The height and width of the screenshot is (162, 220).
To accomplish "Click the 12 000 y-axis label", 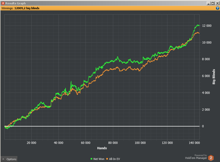I will [207, 26].
